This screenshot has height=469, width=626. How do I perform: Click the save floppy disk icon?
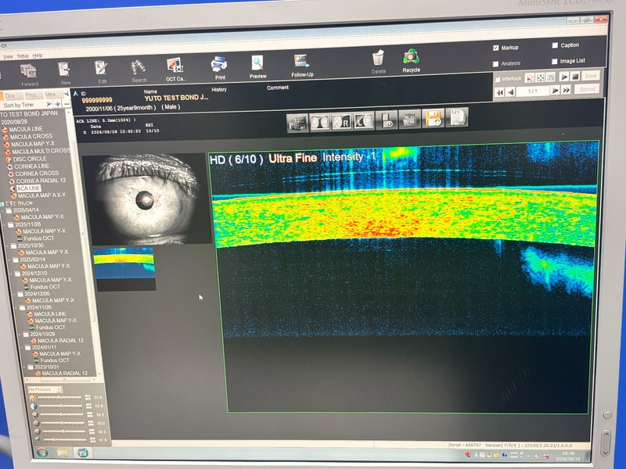(434, 119)
